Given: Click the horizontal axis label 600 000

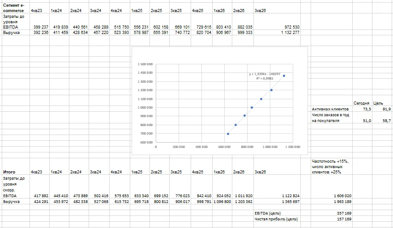Looking at the screenshot, I should tap(224, 147).
